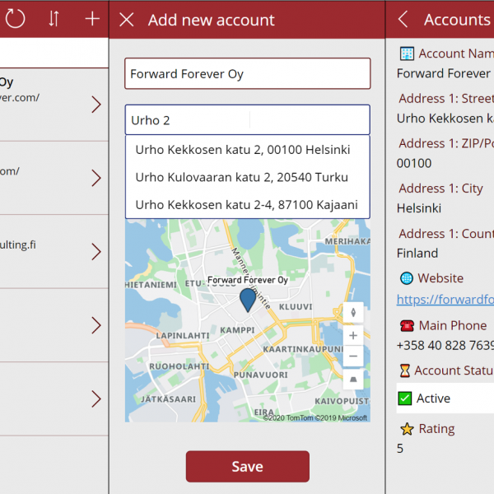Open the account row below ulting.fi

point(54,325)
